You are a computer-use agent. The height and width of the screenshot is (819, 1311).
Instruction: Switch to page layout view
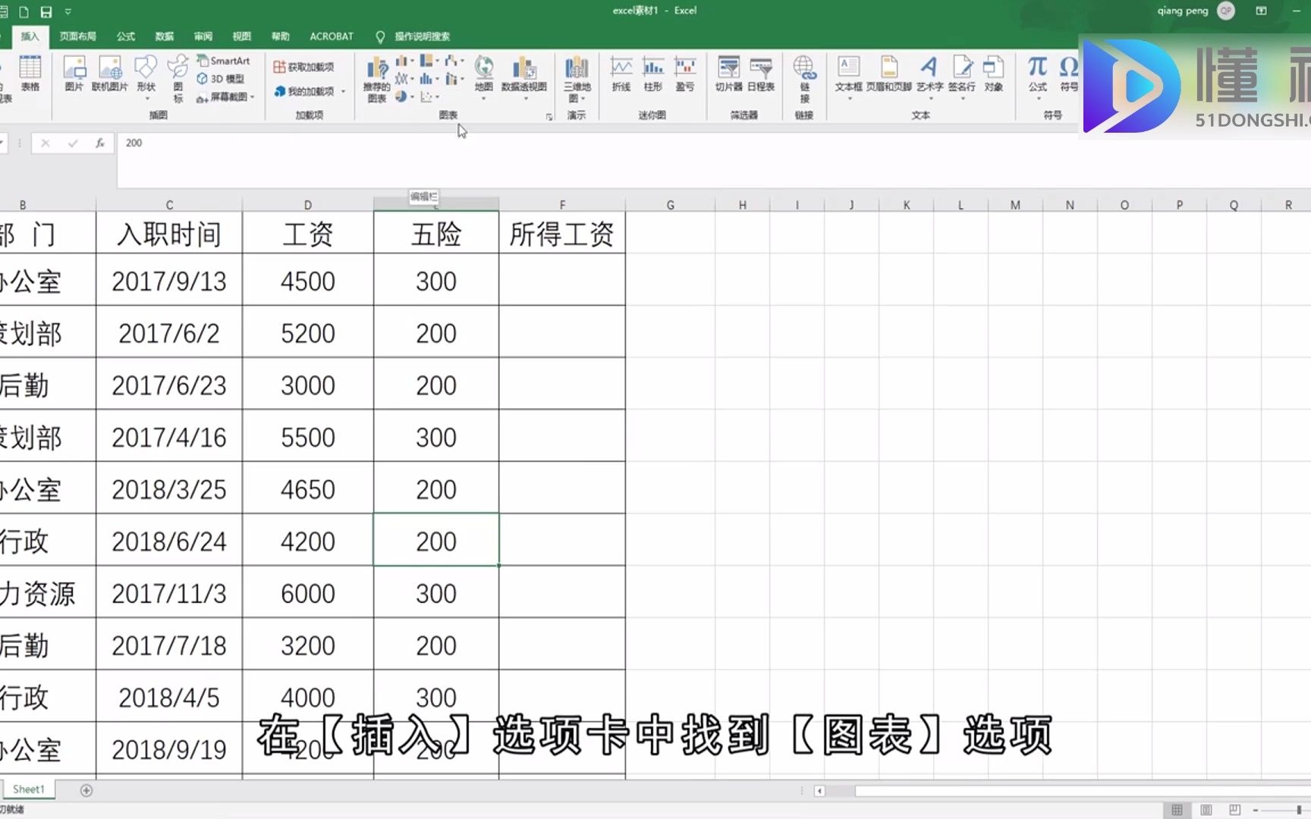[x=1206, y=810]
